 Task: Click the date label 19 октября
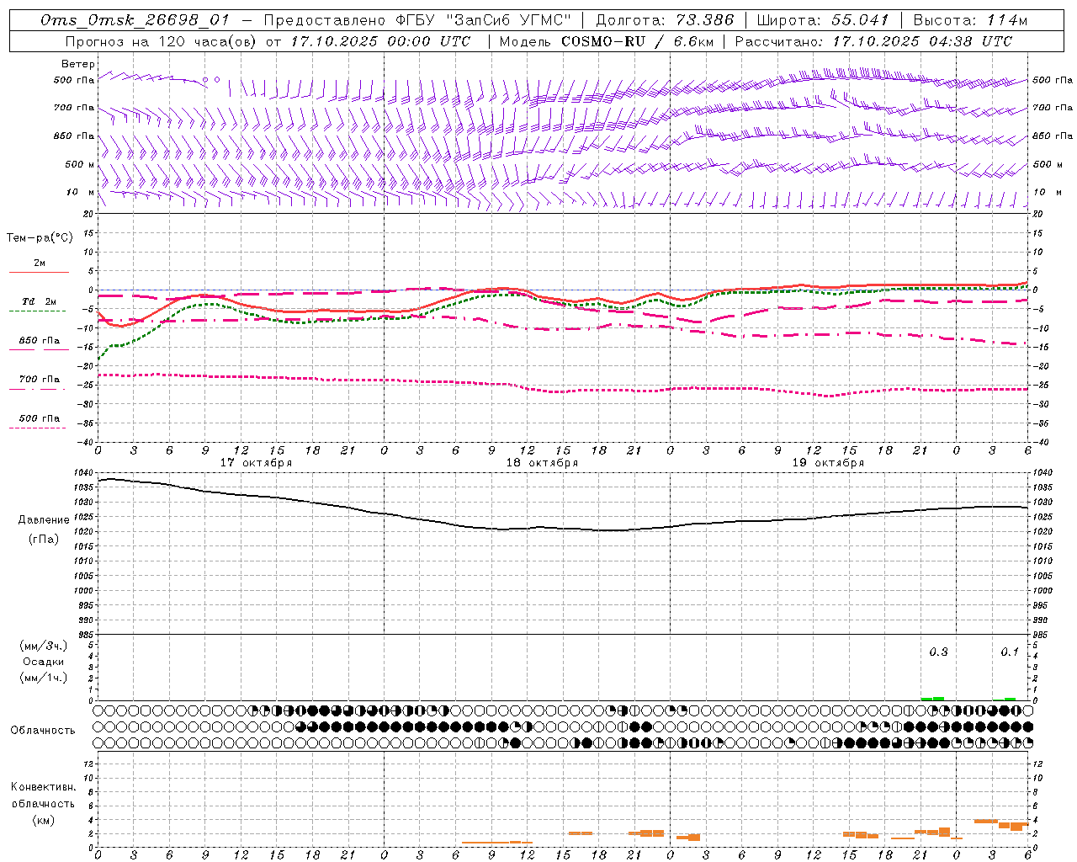click(x=828, y=463)
